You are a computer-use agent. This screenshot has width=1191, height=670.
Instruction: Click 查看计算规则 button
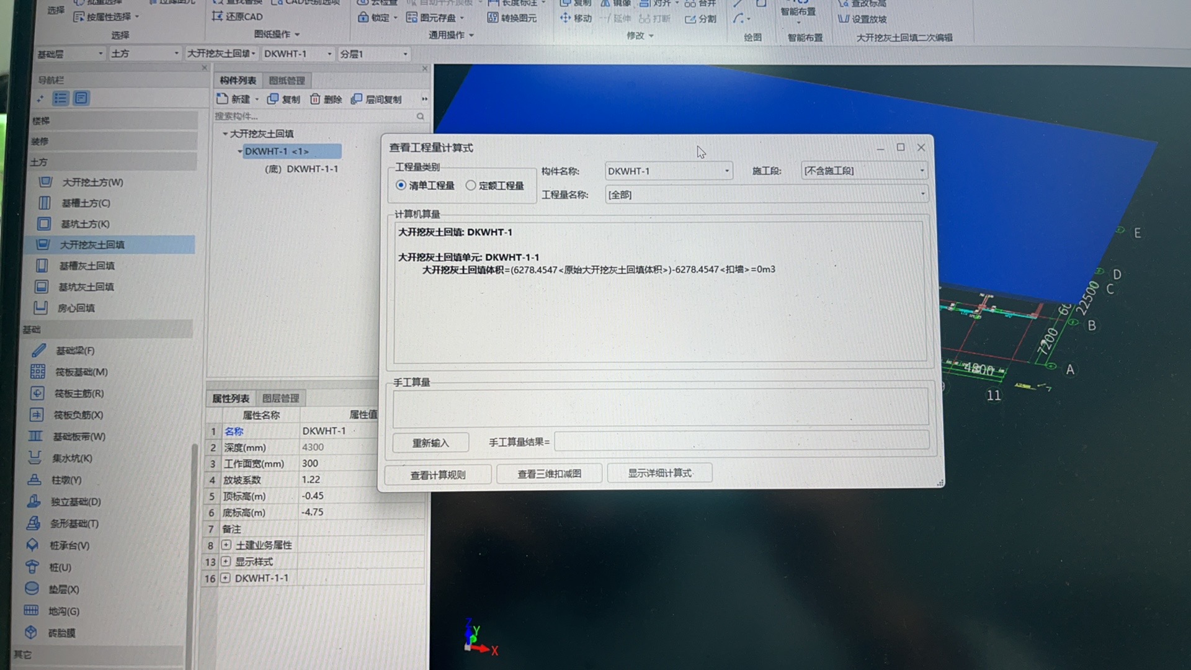coord(438,475)
